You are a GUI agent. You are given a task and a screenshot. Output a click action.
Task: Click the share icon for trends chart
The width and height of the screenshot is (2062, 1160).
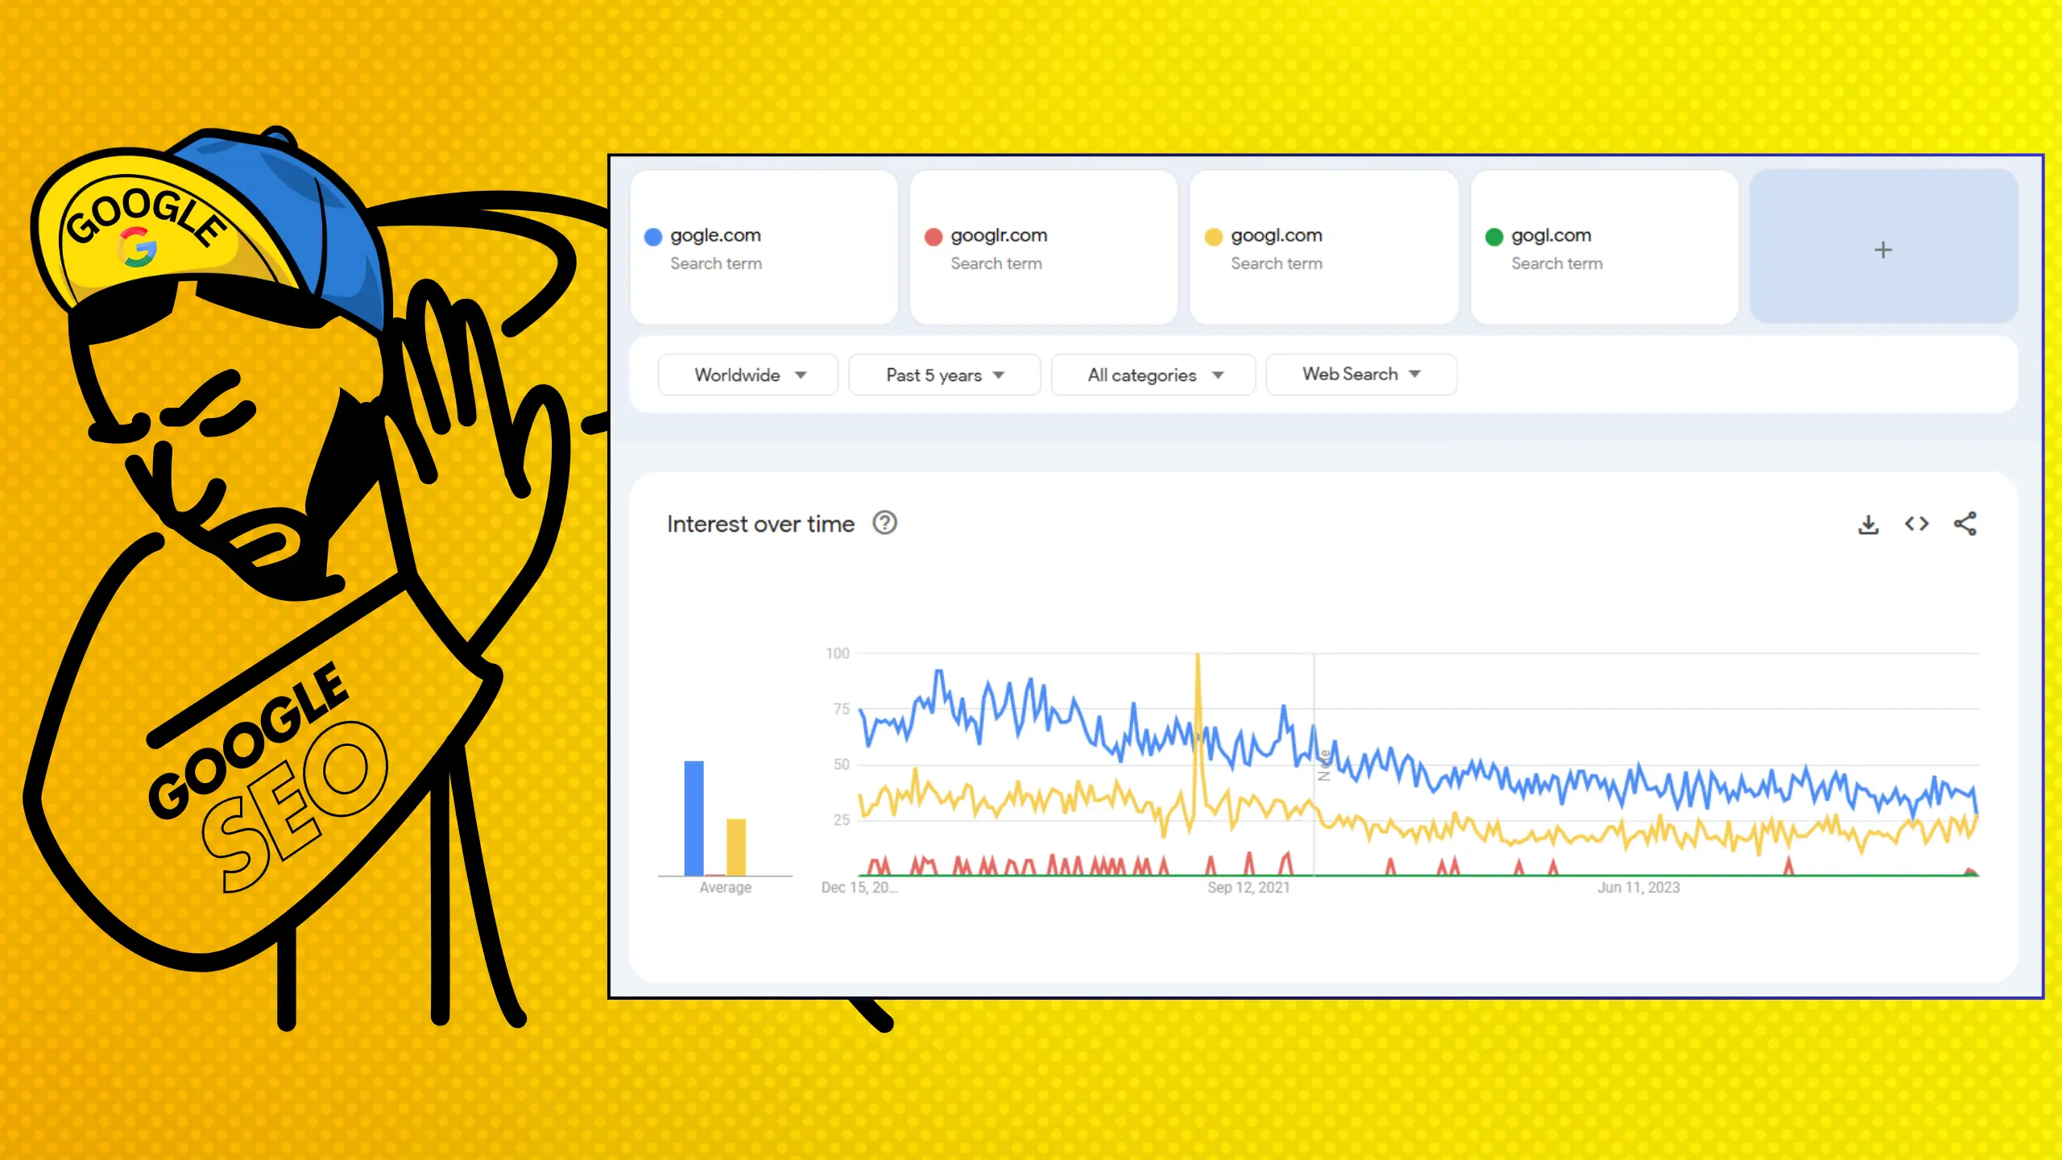click(x=1969, y=524)
